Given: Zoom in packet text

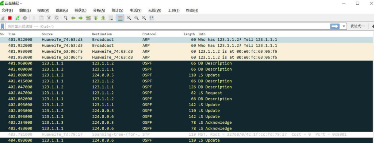Looking at the screenshot, I should click(129, 18).
